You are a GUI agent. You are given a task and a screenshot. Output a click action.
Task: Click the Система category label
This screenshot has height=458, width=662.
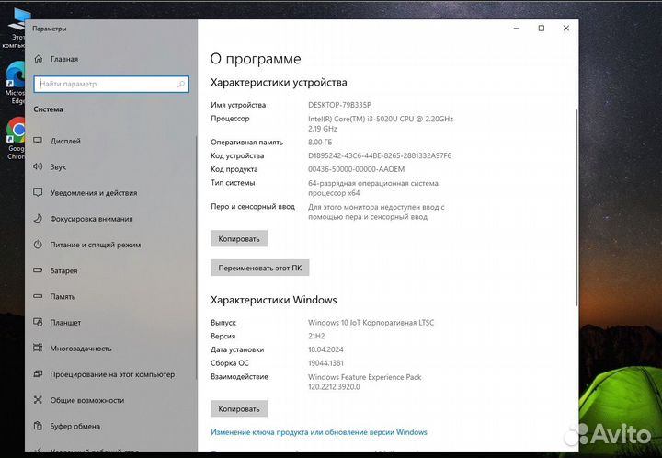tap(48, 109)
